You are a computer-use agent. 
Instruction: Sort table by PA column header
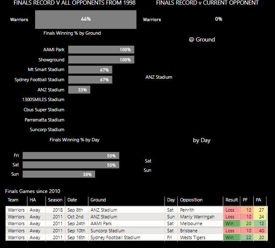point(258,200)
